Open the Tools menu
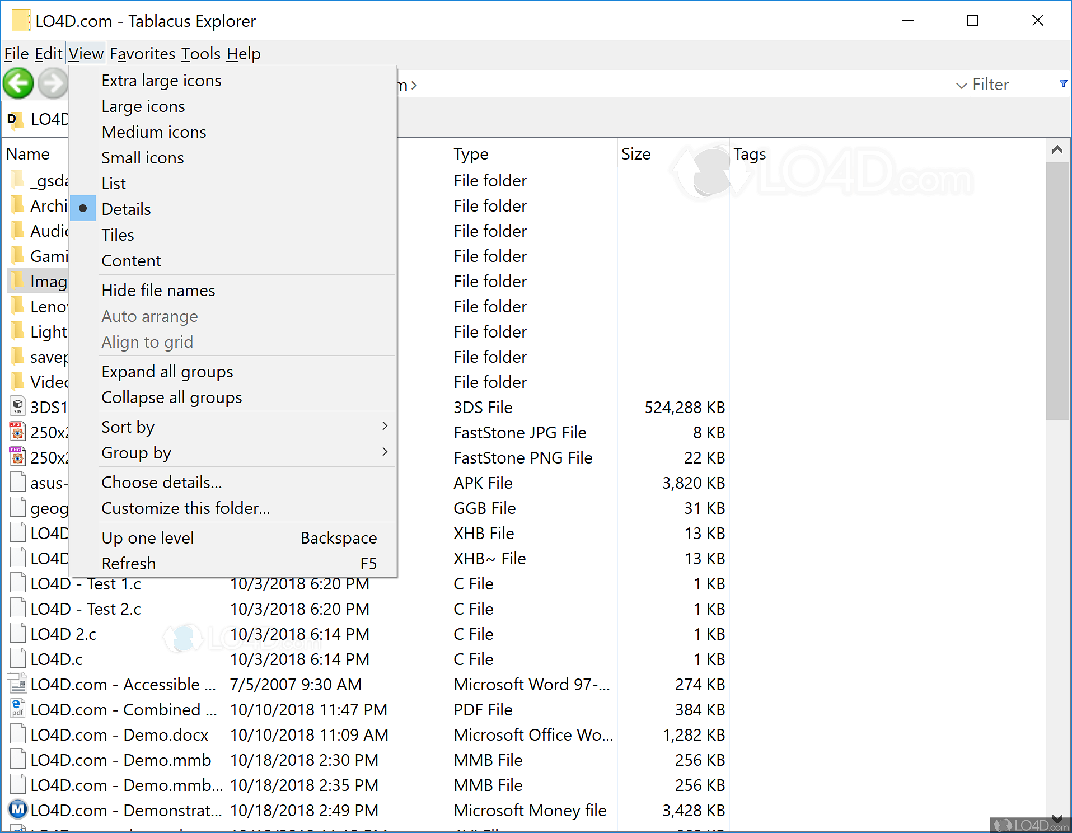1072x833 pixels. point(200,53)
